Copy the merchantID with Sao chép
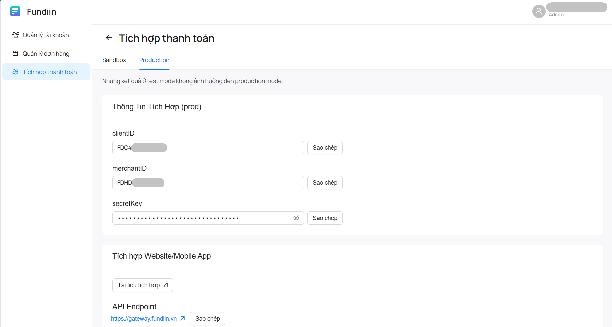The image size is (612, 327). (x=325, y=183)
